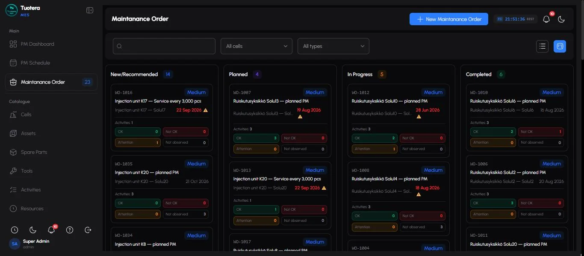
Task: Open Tools wrench icon in sidebar
Action: 13,171
